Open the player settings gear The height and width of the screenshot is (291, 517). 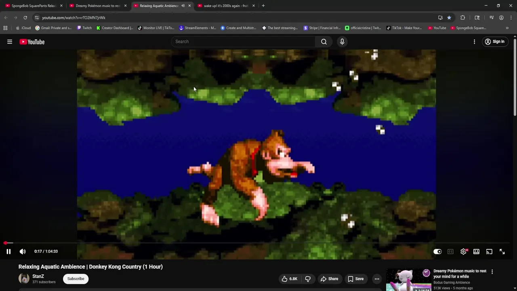click(x=463, y=251)
